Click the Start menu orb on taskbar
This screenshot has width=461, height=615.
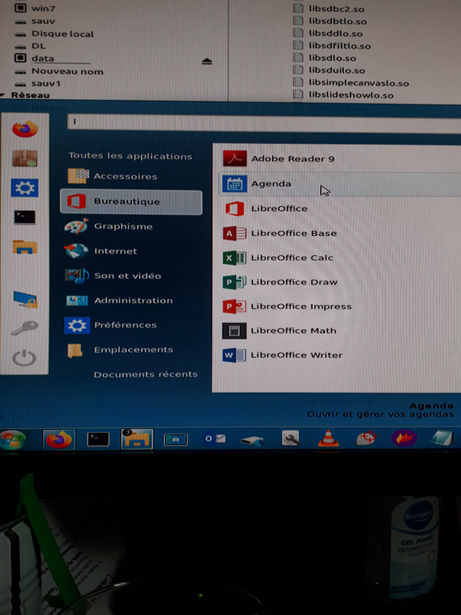coord(13,439)
